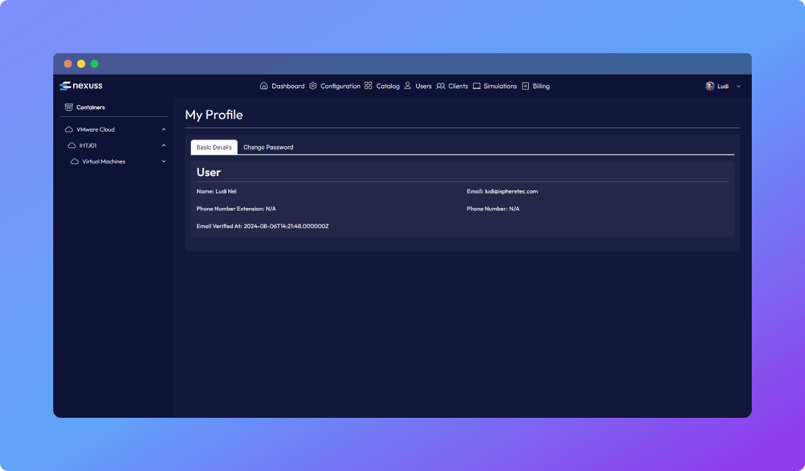Screen dimensions: 805x471
Task: Expand the Virtual Machines chevron
Action: [x=164, y=161]
